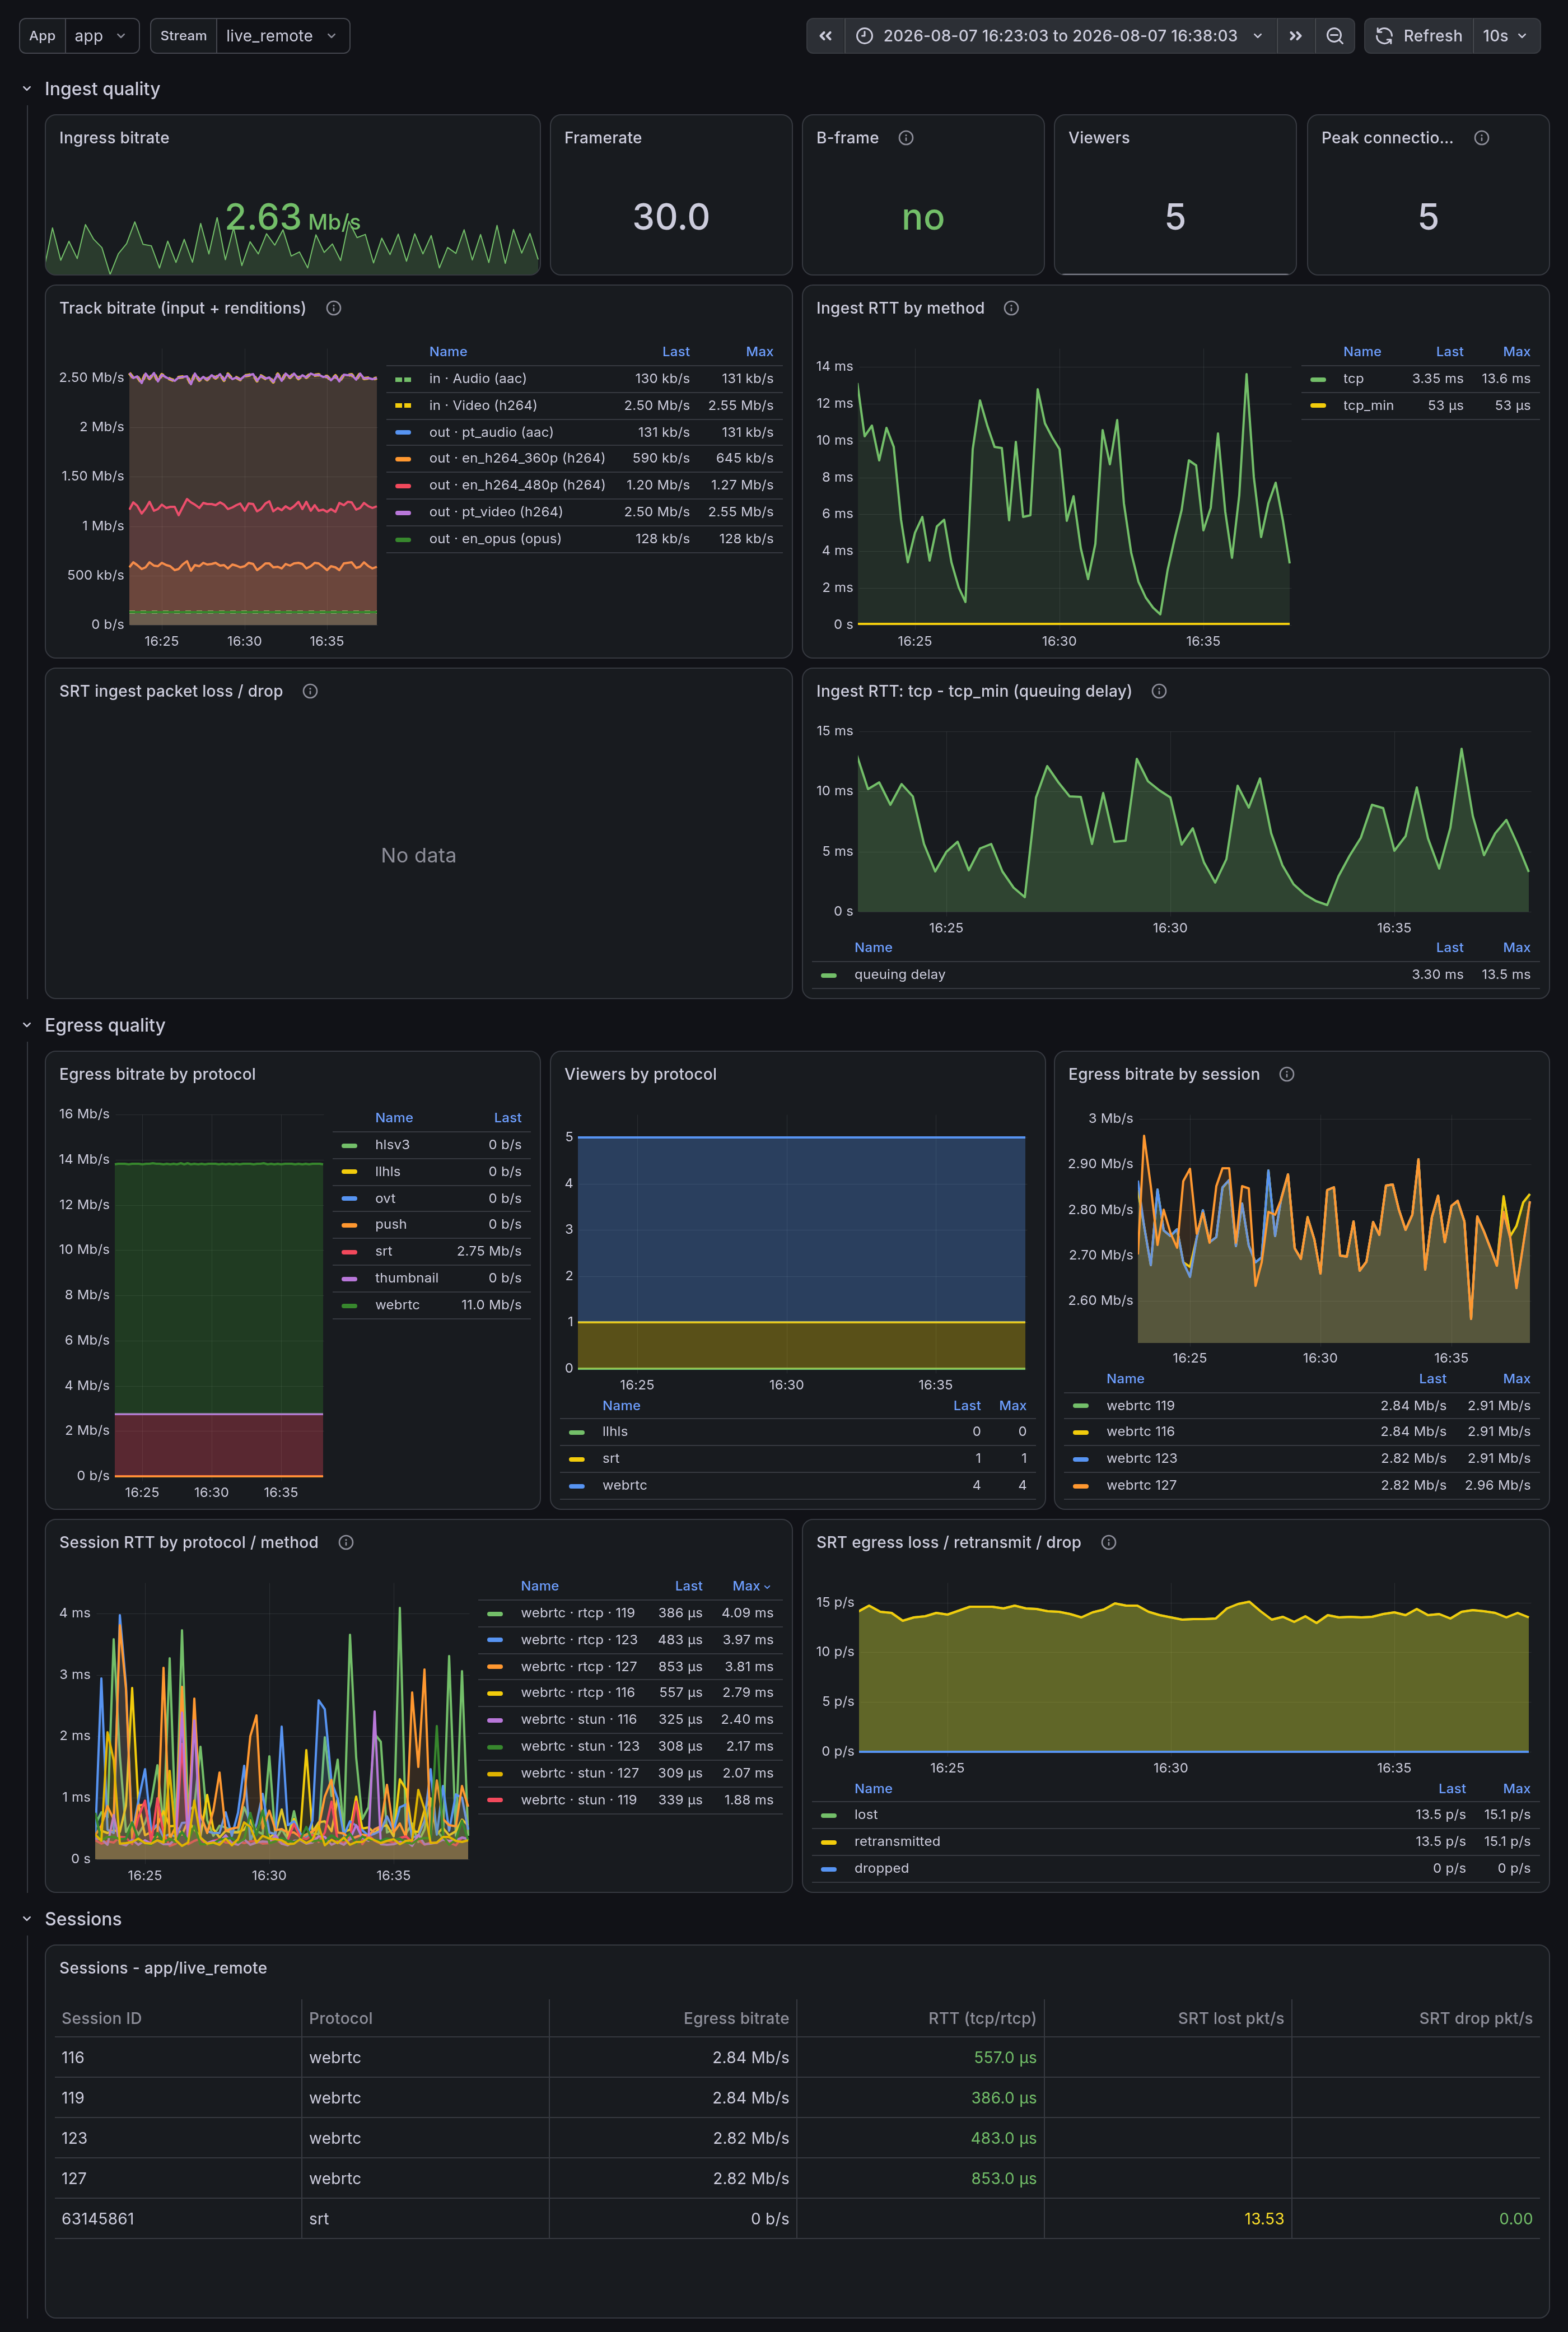Viewport: 1568px width, 2332px height.
Task: Toggle the tcp_min series in legend
Action: pos(1368,405)
